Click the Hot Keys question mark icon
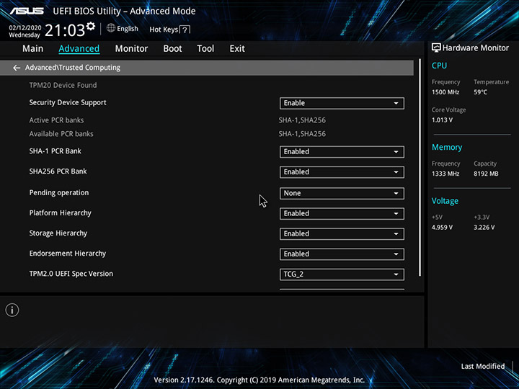 (185, 30)
